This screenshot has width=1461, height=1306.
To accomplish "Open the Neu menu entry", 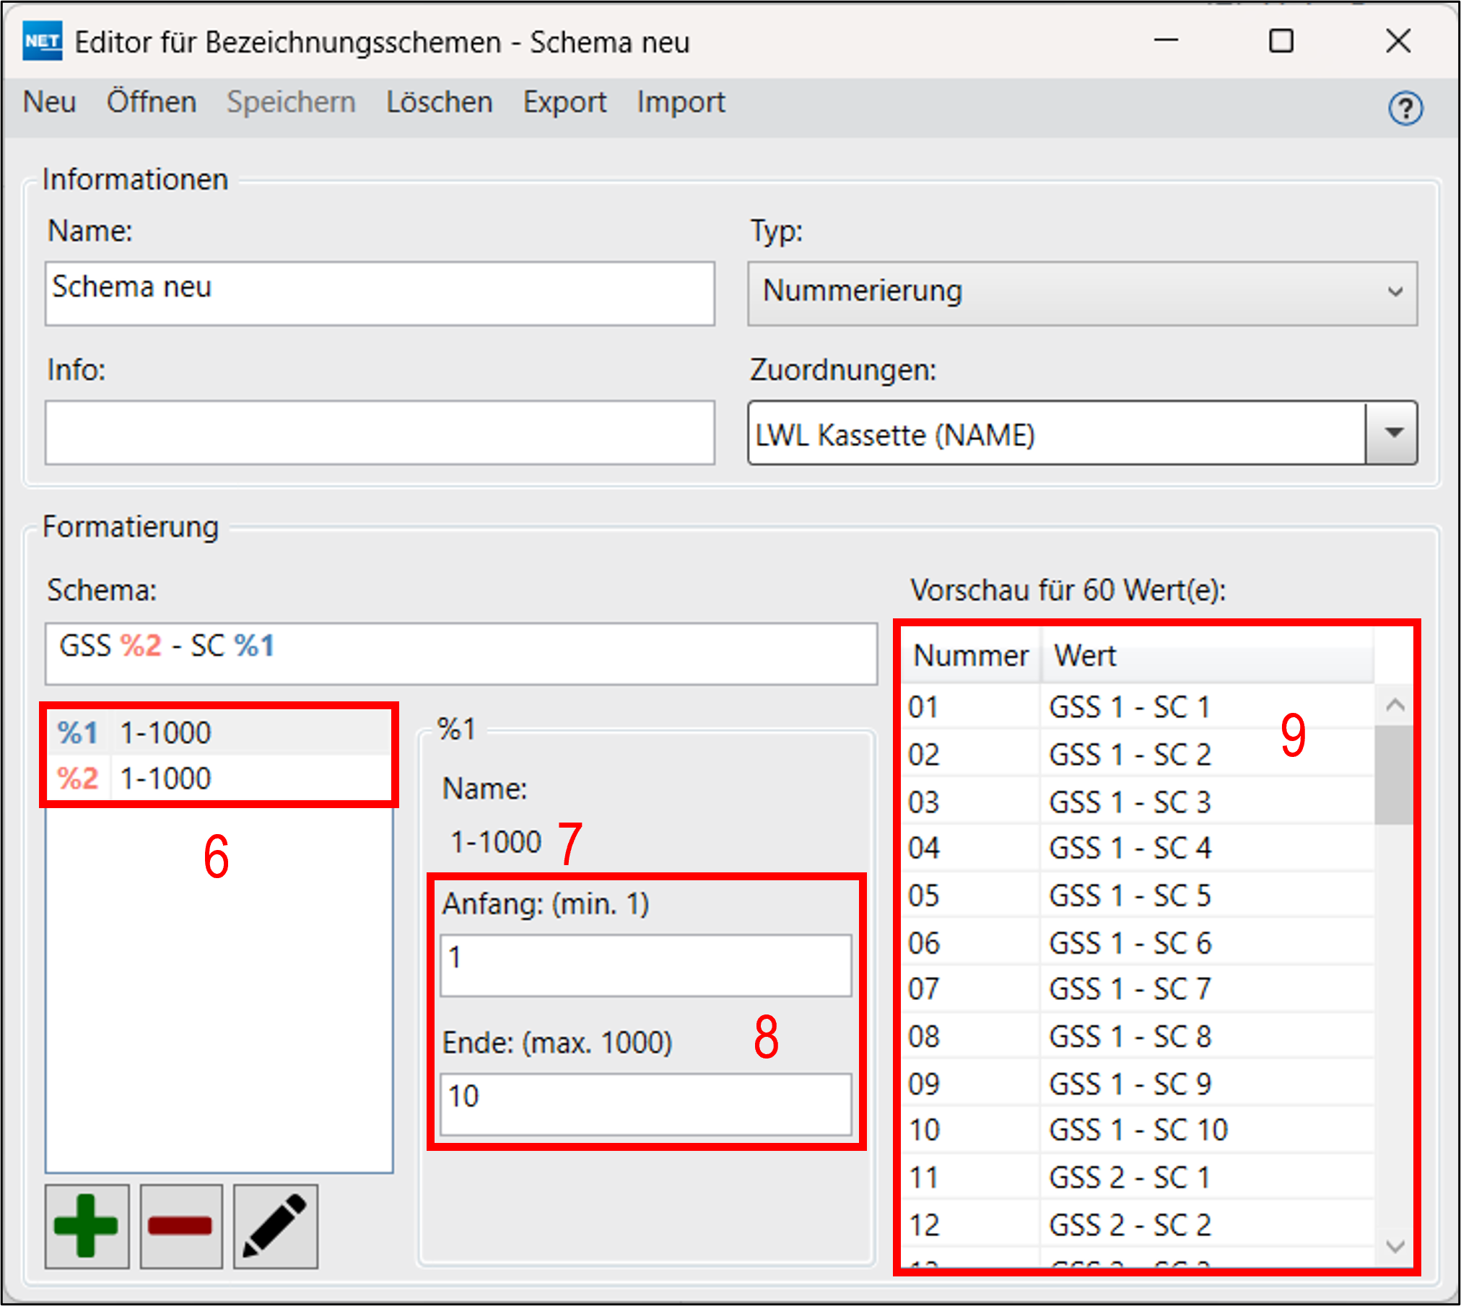I will point(49,102).
